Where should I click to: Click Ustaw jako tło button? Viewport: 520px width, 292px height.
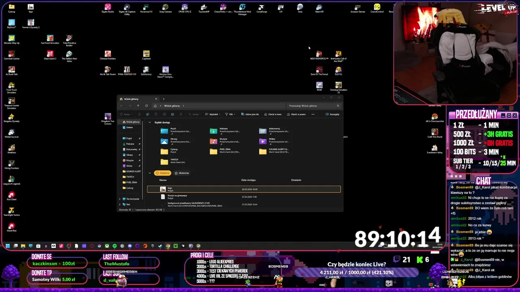tap(250, 114)
